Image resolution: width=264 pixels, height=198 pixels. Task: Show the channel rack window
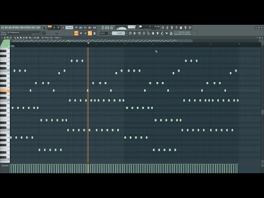[139, 33]
